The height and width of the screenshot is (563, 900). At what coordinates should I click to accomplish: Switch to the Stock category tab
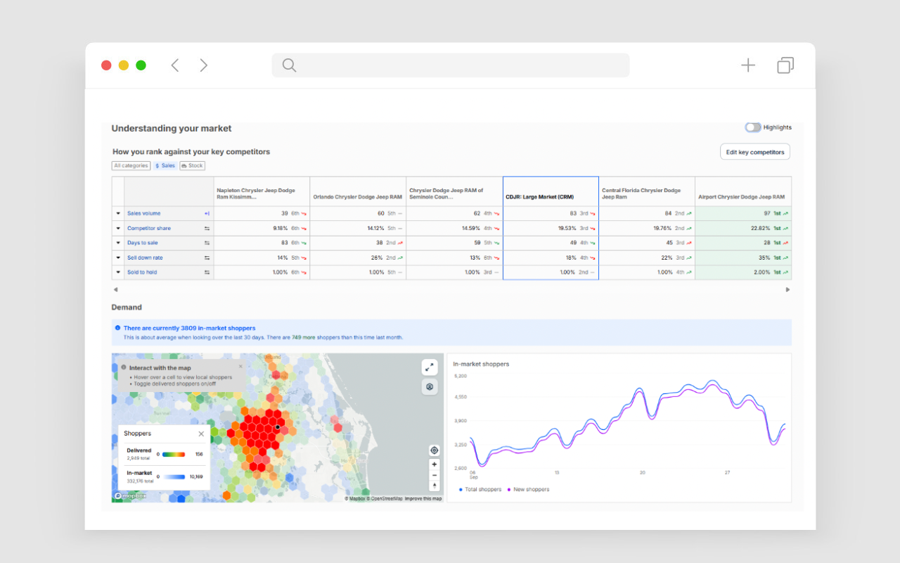192,166
